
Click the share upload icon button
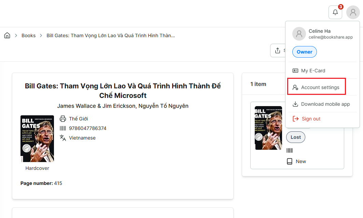click(278, 50)
